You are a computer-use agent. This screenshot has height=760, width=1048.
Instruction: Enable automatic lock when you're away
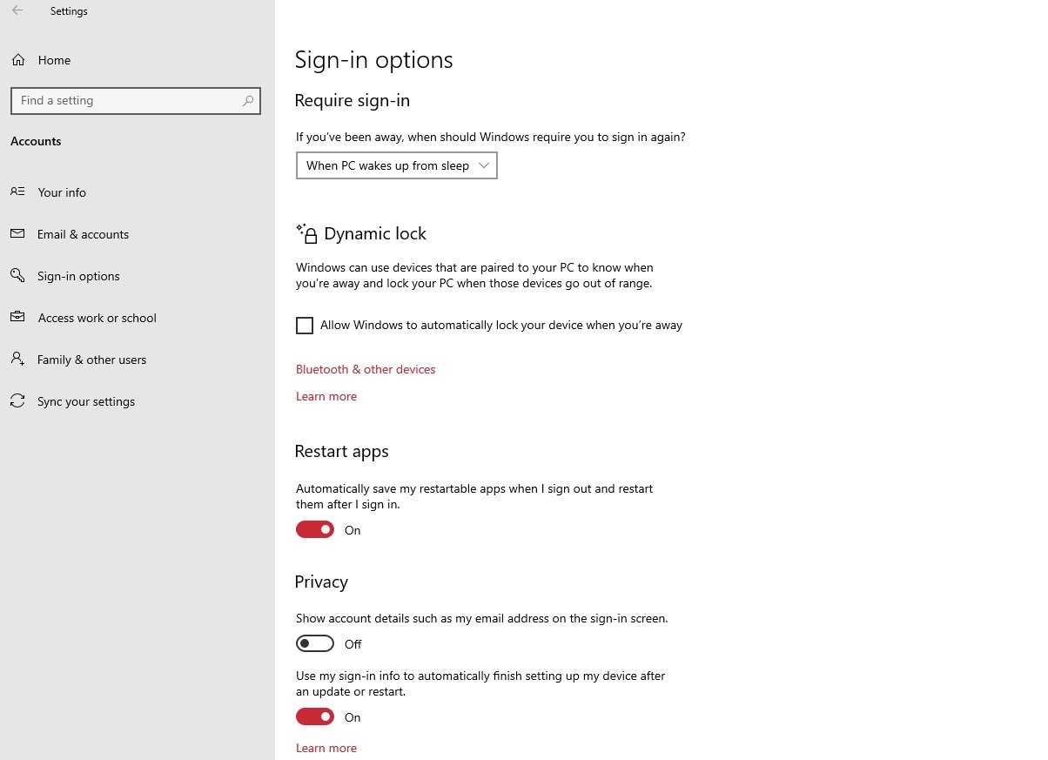305,325
